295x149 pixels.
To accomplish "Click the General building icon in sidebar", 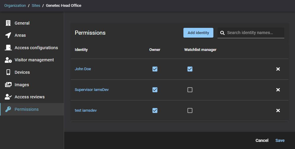I will point(8,23).
